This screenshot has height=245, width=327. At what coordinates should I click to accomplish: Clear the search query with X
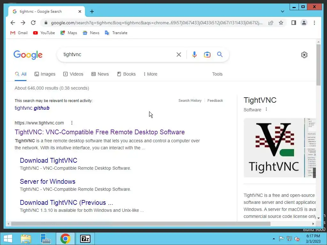179,55
